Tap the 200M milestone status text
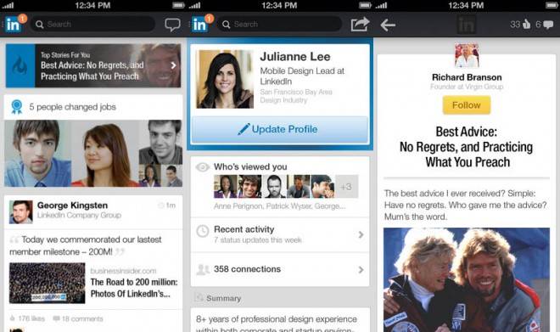This screenshot has width=560, height=332. pyautogui.click(x=86, y=245)
